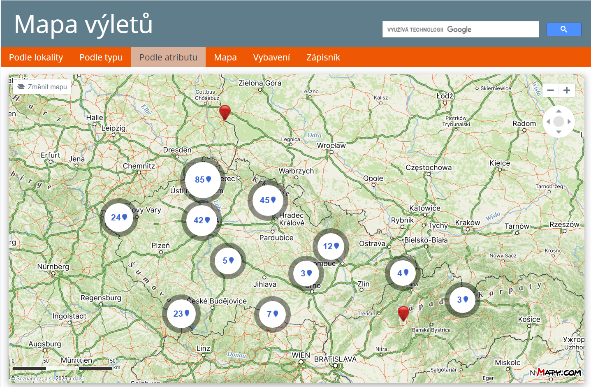Open the cluster marker with 4 trips

click(403, 273)
